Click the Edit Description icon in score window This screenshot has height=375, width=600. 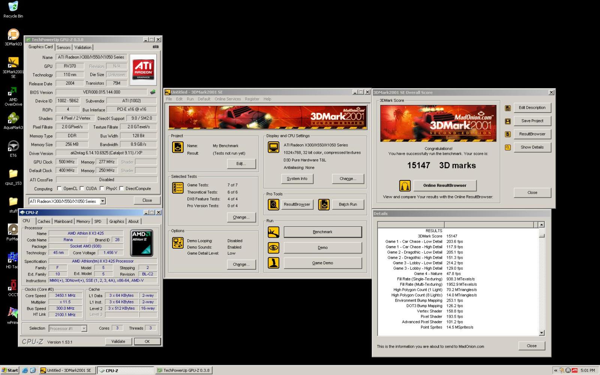point(508,108)
